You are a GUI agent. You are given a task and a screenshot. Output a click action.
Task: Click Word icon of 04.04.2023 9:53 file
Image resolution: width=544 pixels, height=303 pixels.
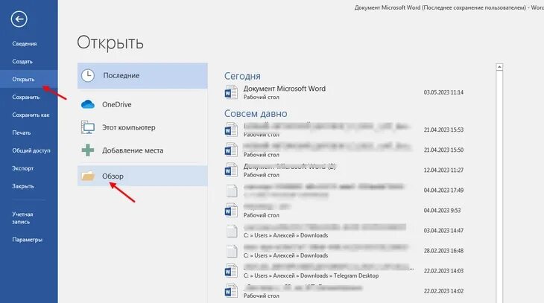click(x=232, y=211)
